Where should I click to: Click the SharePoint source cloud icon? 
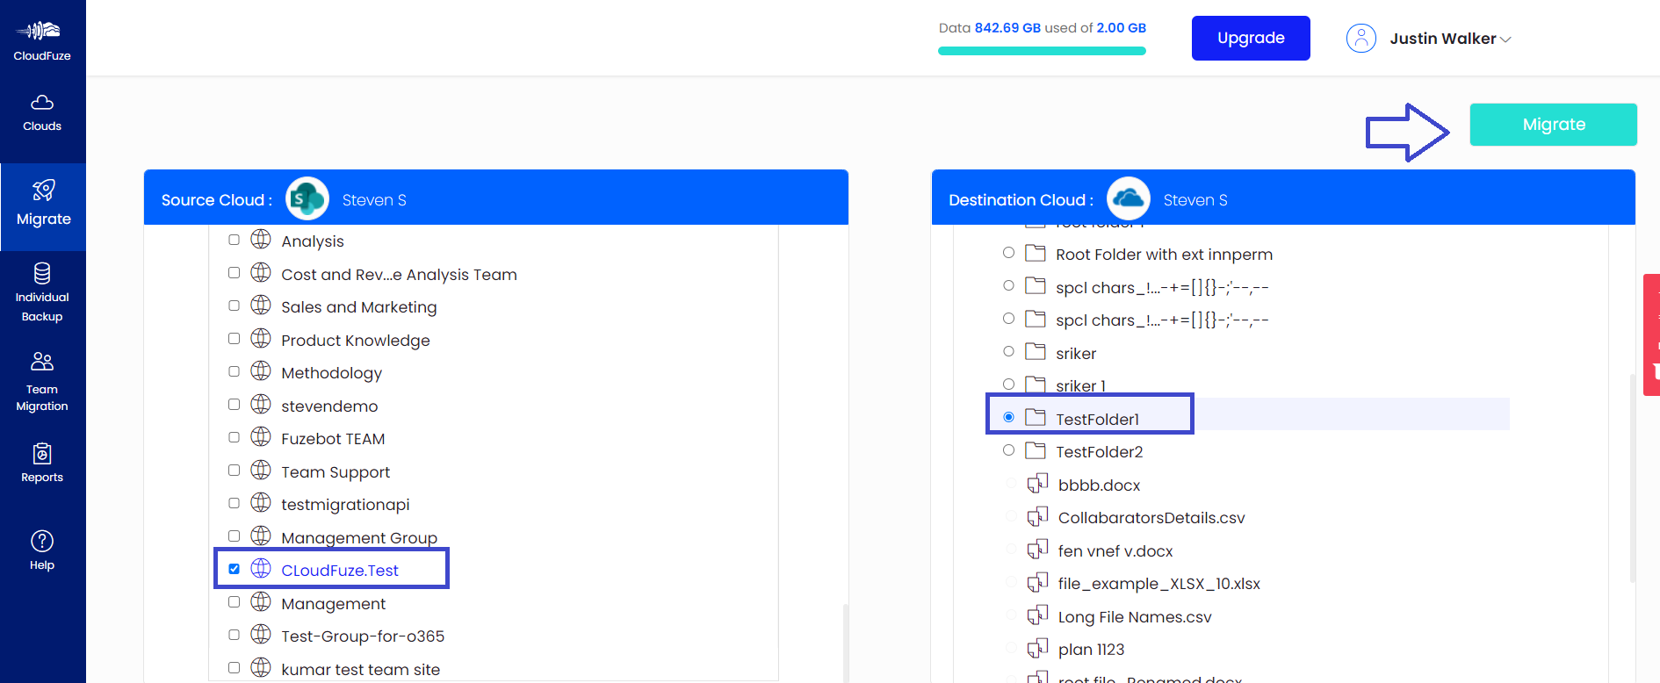[x=307, y=199]
